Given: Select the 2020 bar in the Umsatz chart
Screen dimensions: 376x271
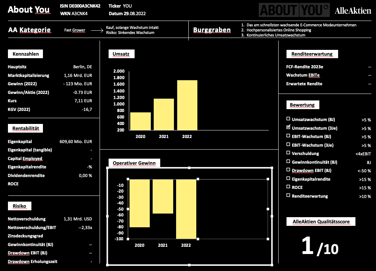Looking at the screenshot, I should (140, 121).
